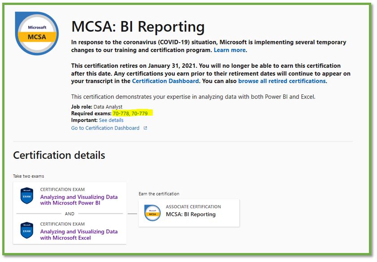Click the Certification details heading
The image size is (377, 262).
[59, 155]
